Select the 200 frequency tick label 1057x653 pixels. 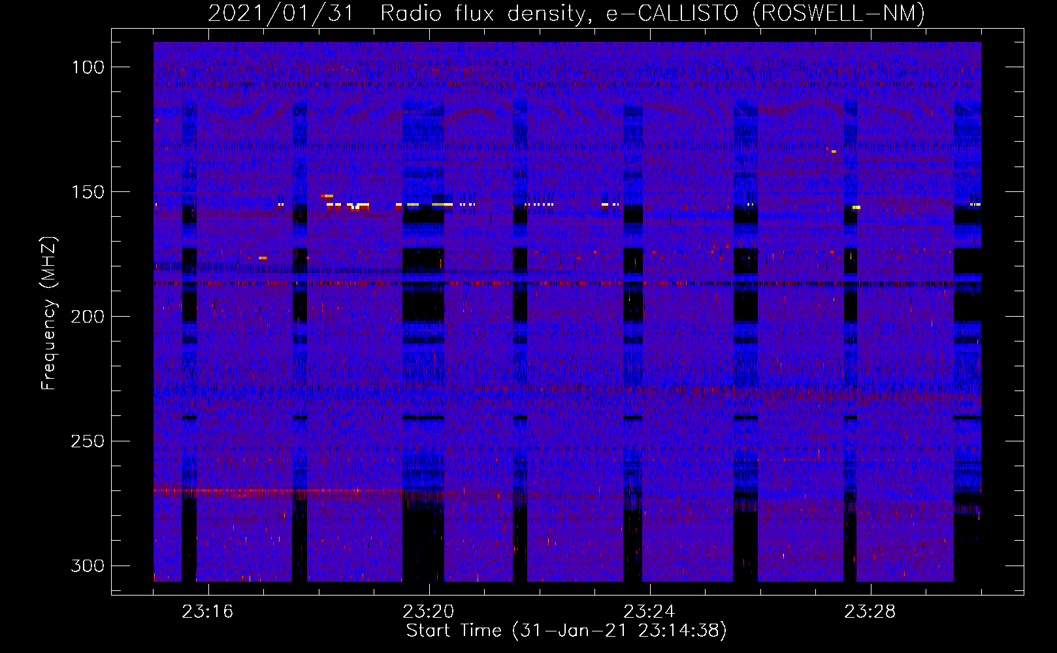[x=88, y=317]
